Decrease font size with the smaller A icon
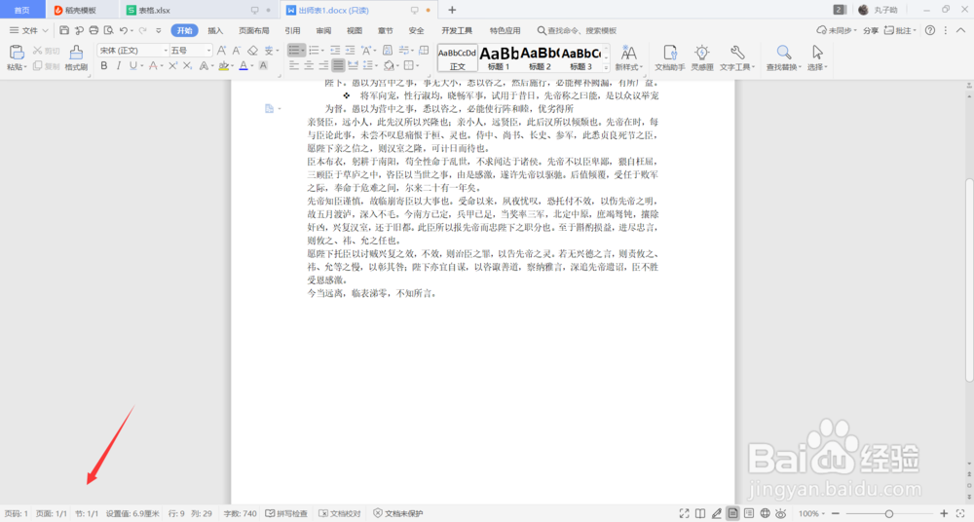974x522 pixels. click(x=237, y=51)
